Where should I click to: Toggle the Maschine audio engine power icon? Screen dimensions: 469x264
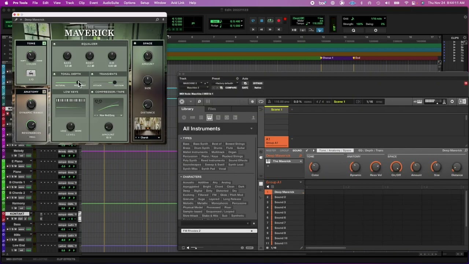point(452,102)
